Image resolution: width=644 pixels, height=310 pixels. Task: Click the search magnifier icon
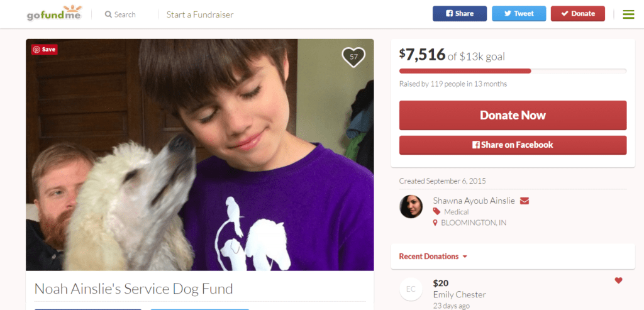[108, 14]
